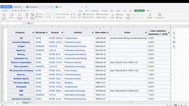Toggle the Lock Aspect Ratio checkbox
Screen dimensions: 189x106
57,14
